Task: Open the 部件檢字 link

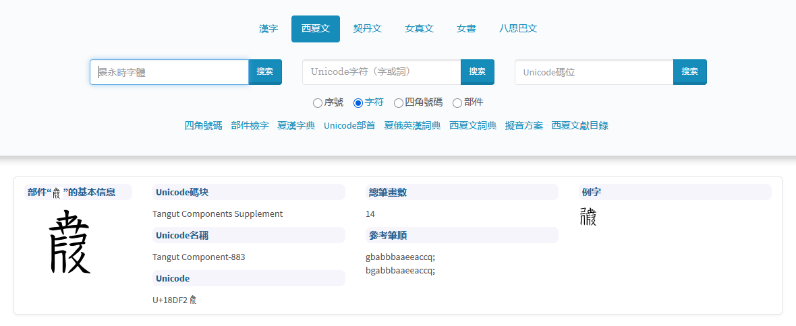Action: point(250,125)
